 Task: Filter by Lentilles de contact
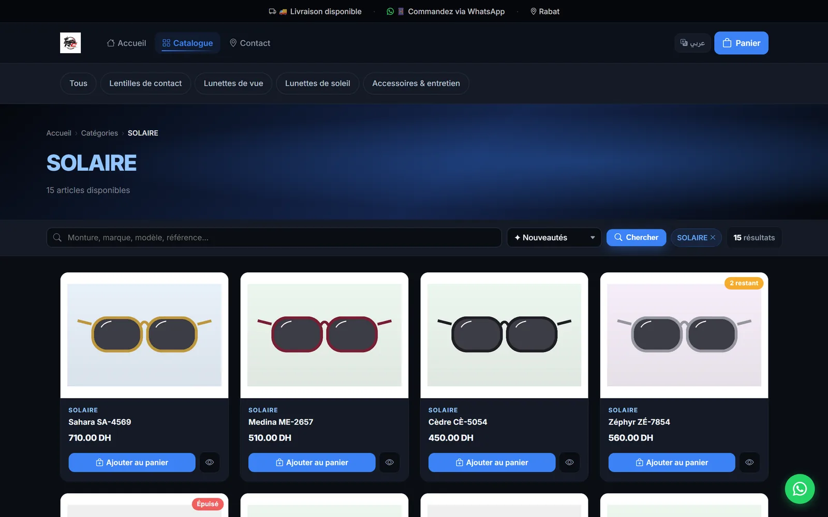[145, 83]
